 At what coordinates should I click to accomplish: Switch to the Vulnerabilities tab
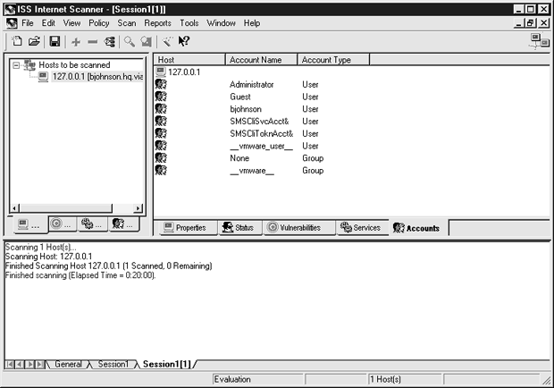pos(298,228)
